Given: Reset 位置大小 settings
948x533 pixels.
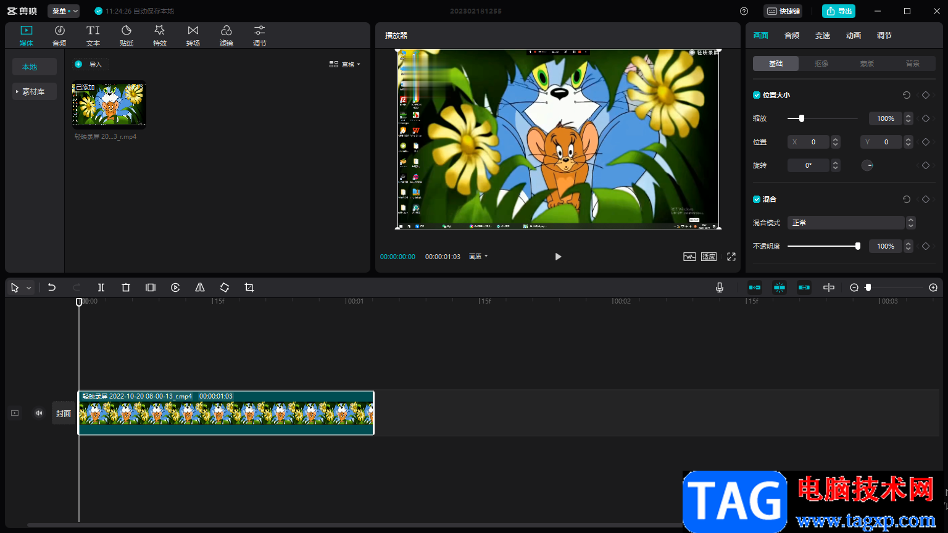Looking at the screenshot, I should pos(907,95).
